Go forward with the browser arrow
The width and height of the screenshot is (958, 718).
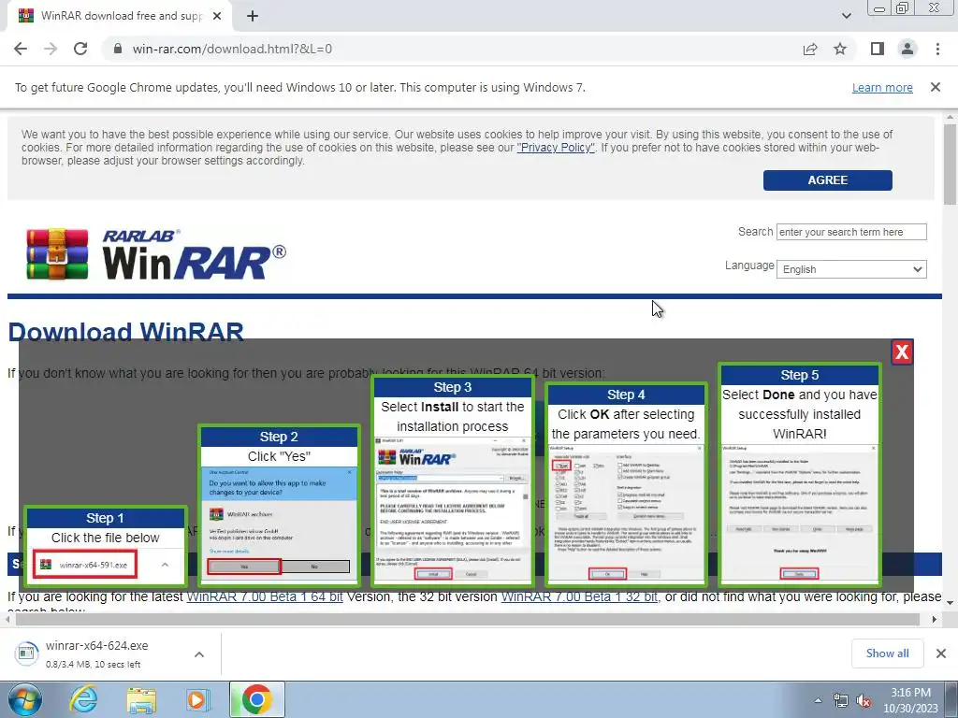(x=51, y=49)
